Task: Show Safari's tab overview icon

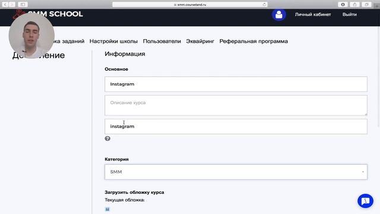Action: (x=366, y=5)
